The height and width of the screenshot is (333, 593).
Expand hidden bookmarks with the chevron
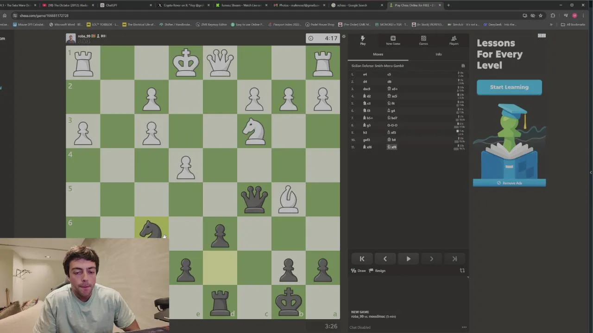(x=551, y=25)
